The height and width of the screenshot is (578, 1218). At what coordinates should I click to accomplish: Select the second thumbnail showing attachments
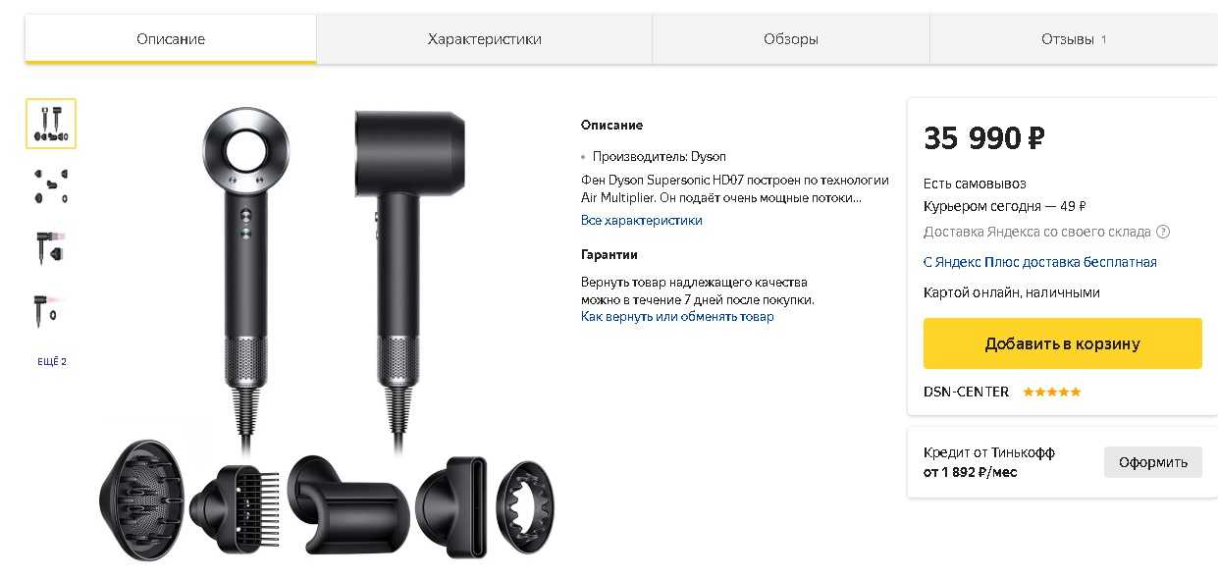(51, 185)
